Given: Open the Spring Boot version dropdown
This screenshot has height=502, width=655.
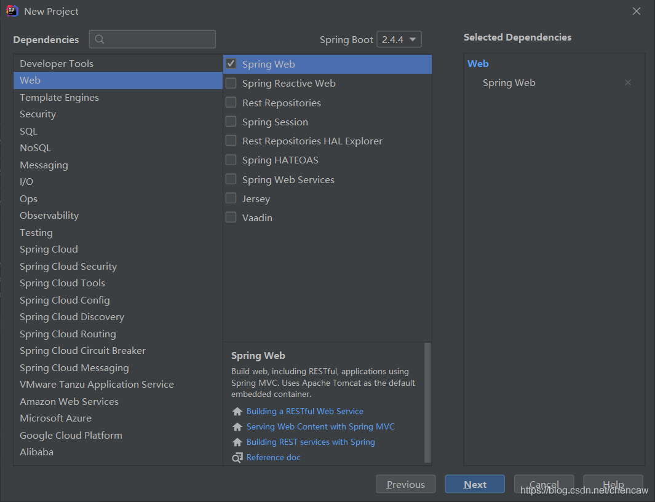Looking at the screenshot, I should click(x=399, y=39).
